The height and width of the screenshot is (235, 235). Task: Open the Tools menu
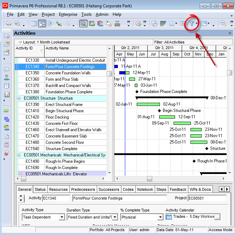(86, 14)
